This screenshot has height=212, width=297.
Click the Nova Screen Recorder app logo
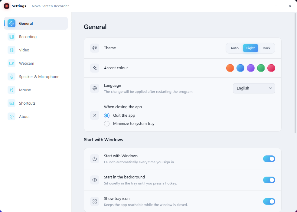pos(7,6)
